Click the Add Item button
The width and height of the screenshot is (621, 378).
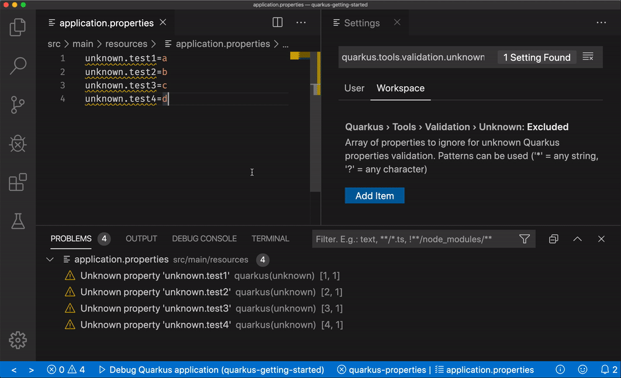[374, 195]
